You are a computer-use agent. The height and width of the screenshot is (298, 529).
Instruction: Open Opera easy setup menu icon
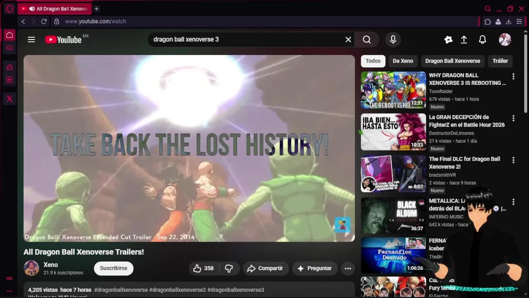[x=519, y=22]
